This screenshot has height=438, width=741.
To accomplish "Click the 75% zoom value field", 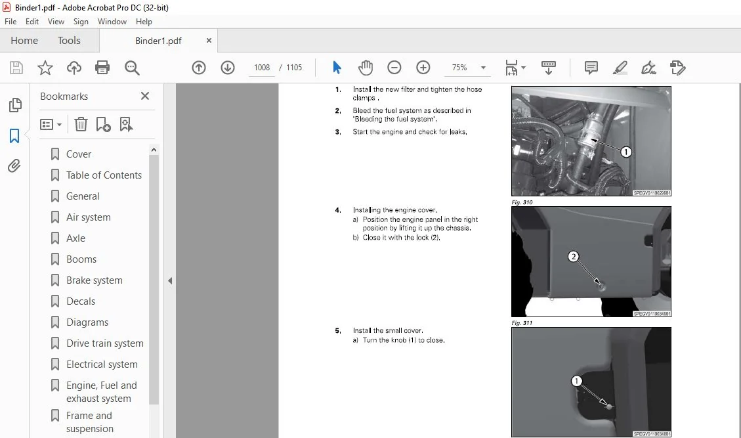I will pyautogui.click(x=459, y=68).
